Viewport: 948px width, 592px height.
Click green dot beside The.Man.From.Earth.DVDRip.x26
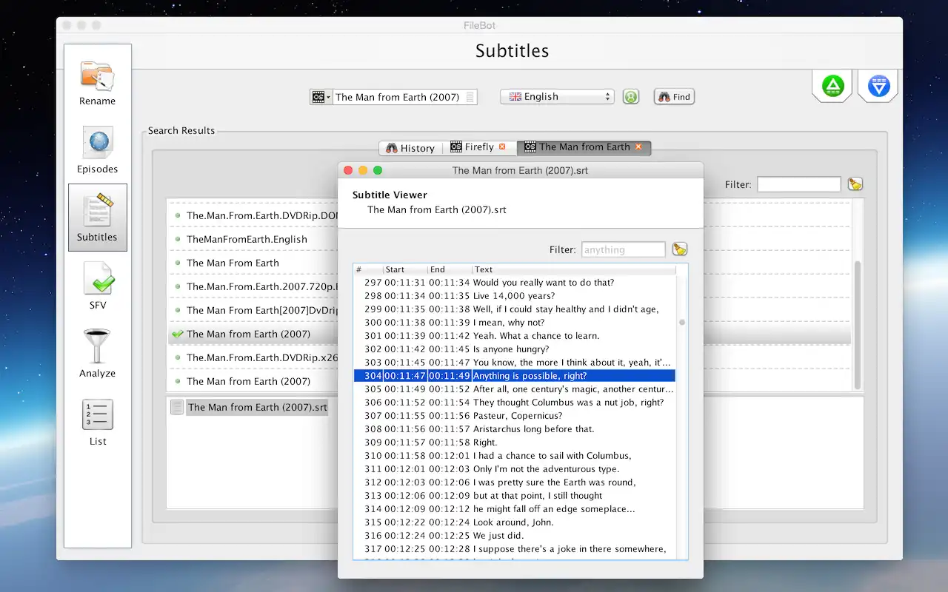(178, 357)
